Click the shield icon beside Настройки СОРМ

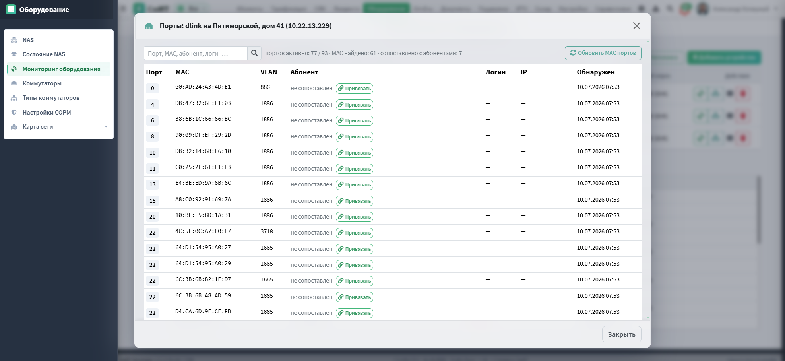tap(14, 113)
